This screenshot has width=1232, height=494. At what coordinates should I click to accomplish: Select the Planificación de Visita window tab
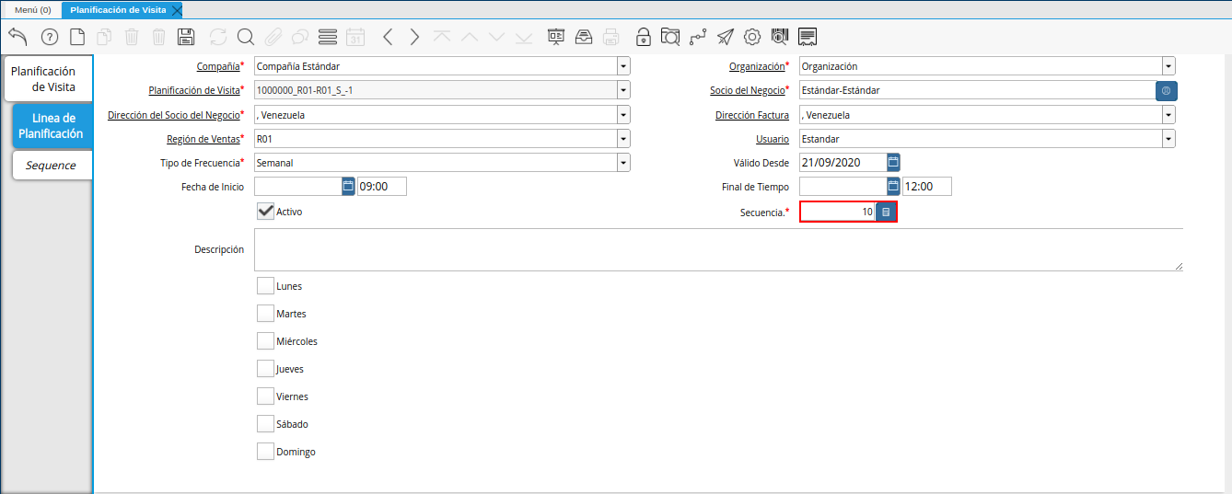(x=119, y=9)
